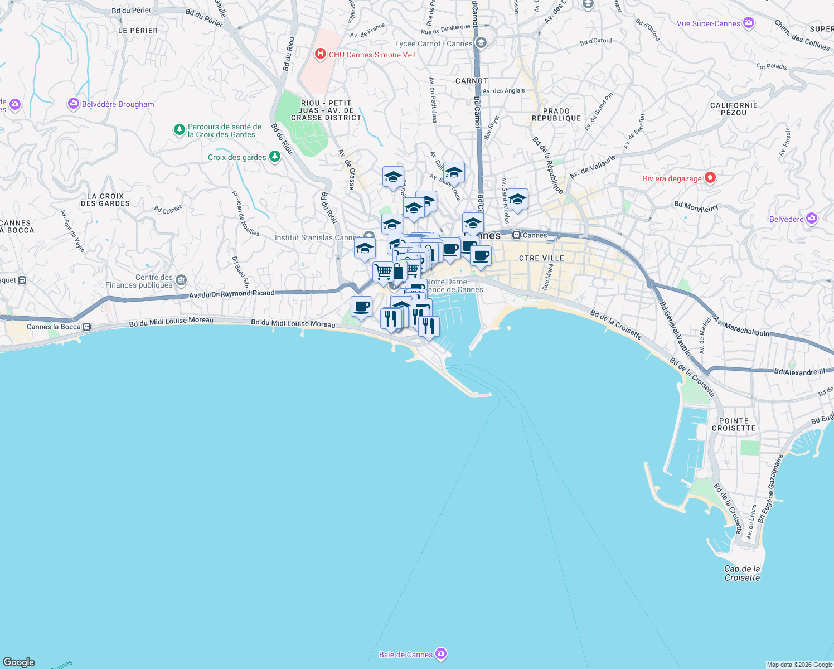Open the Baie de Cannes camera icon
The height and width of the screenshot is (669, 834).
[441, 654]
